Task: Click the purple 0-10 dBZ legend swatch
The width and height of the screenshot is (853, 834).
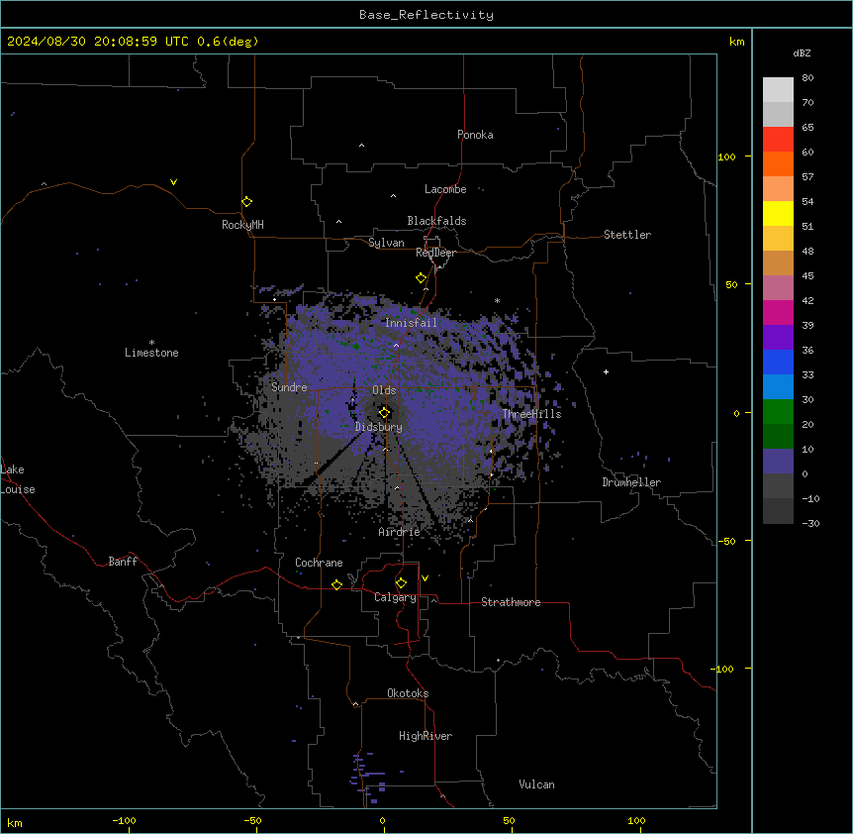Action: pos(778,462)
